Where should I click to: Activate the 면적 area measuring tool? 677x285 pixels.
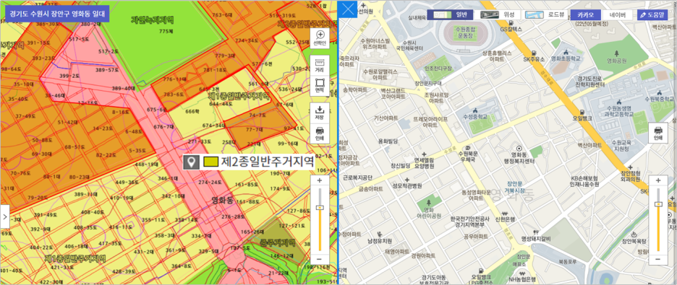[320, 87]
